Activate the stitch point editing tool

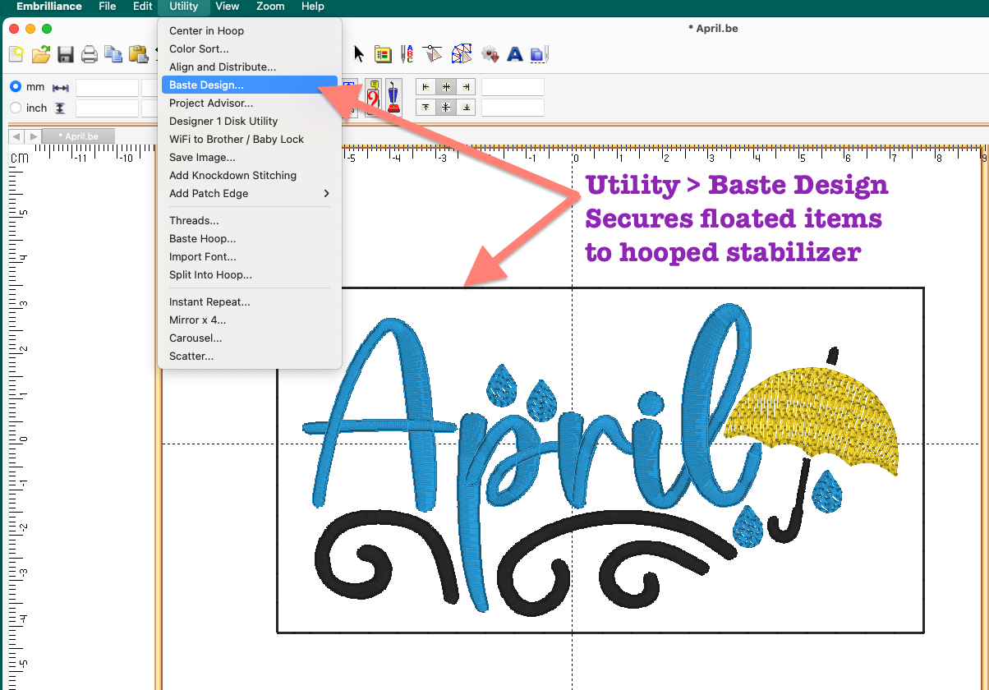click(x=433, y=53)
